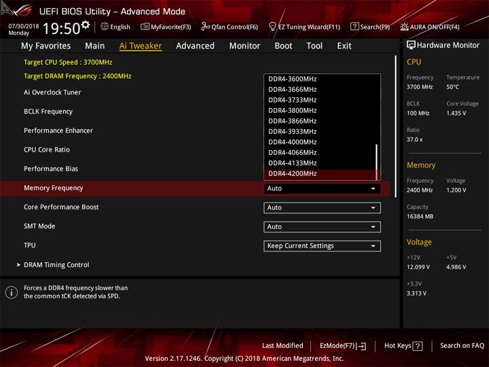Open the Boot tab
The height and width of the screenshot is (367, 489).
pos(283,46)
